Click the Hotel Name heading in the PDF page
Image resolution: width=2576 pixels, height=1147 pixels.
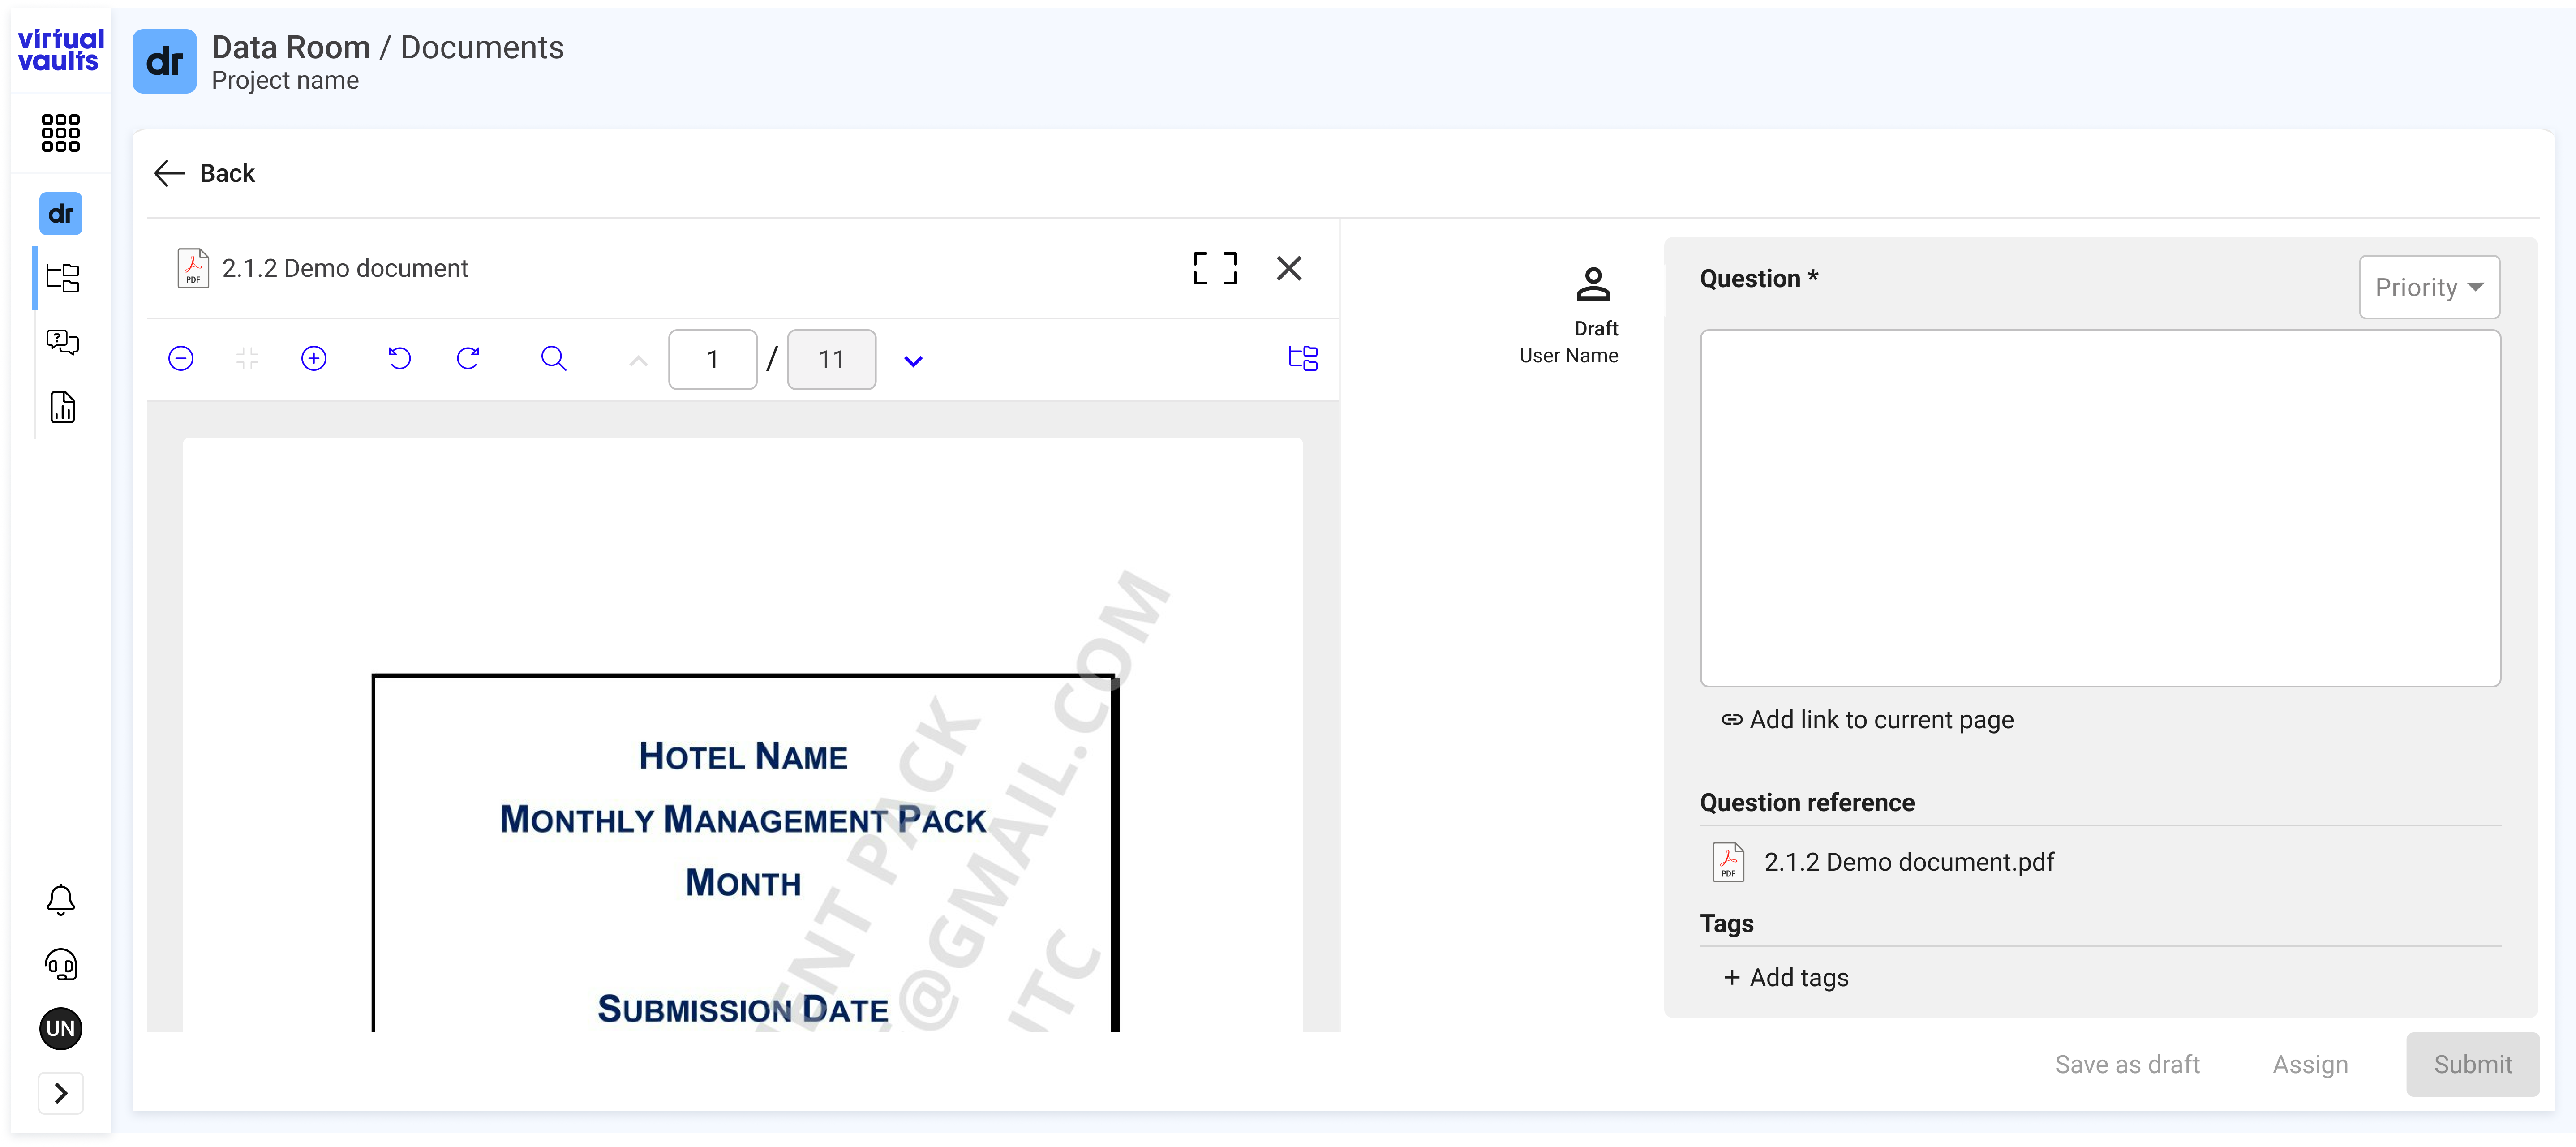coord(743,756)
